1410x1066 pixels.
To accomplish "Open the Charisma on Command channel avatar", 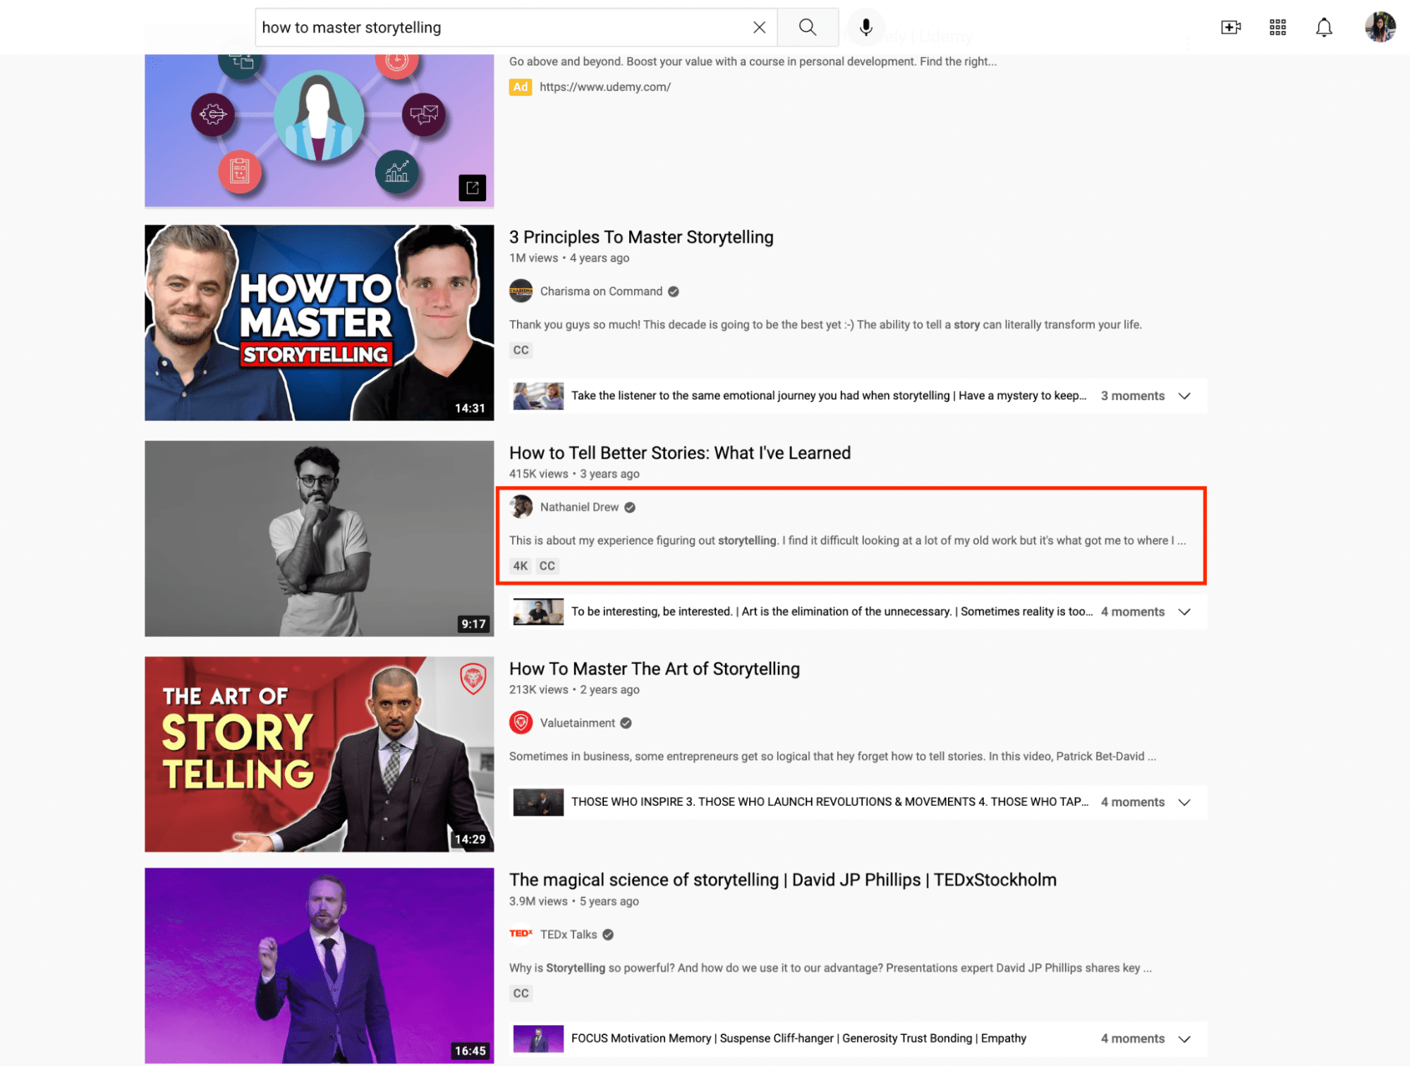I will (x=521, y=291).
